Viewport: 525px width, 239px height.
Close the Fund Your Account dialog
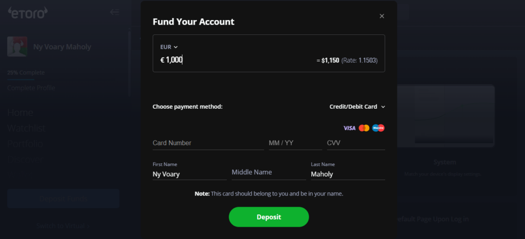pyautogui.click(x=381, y=16)
